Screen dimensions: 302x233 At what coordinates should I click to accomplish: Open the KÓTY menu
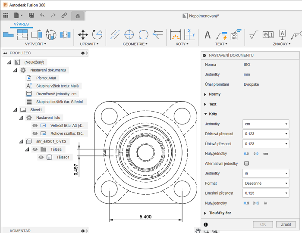[182, 44]
